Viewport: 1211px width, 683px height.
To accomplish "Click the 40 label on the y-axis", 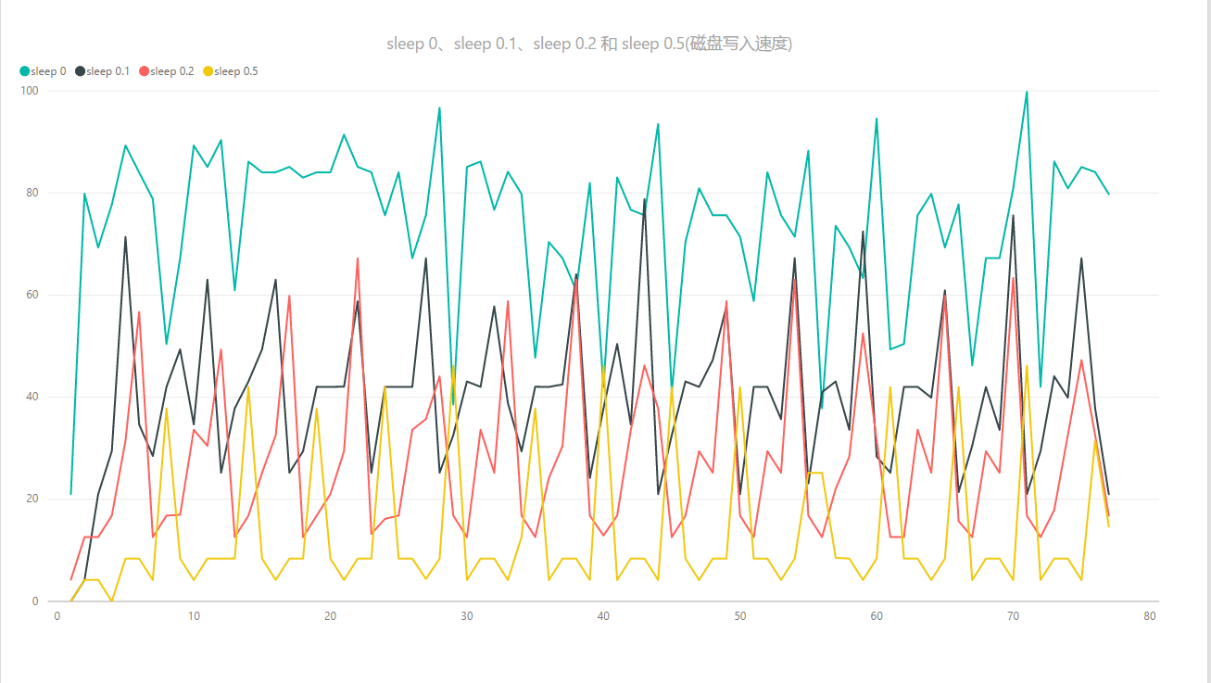I will 32,397.
